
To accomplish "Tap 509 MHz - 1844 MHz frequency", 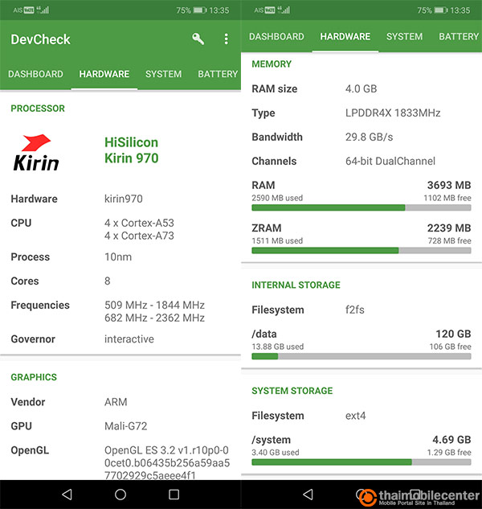I will coord(154,305).
